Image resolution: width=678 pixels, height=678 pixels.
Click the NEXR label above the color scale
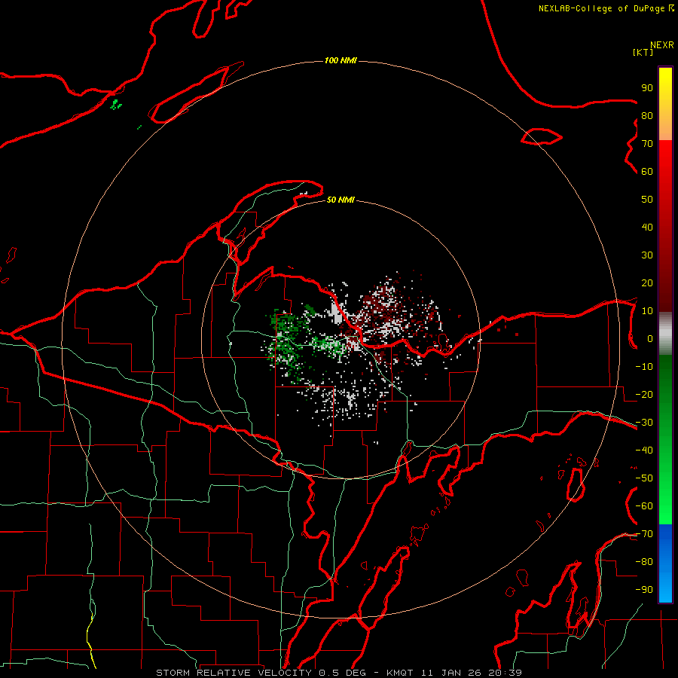pyautogui.click(x=662, y=45)
